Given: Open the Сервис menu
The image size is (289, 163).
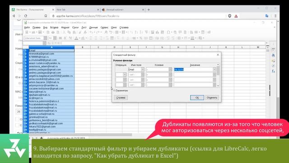Looking at the screenshot, I should coord(104,27).
